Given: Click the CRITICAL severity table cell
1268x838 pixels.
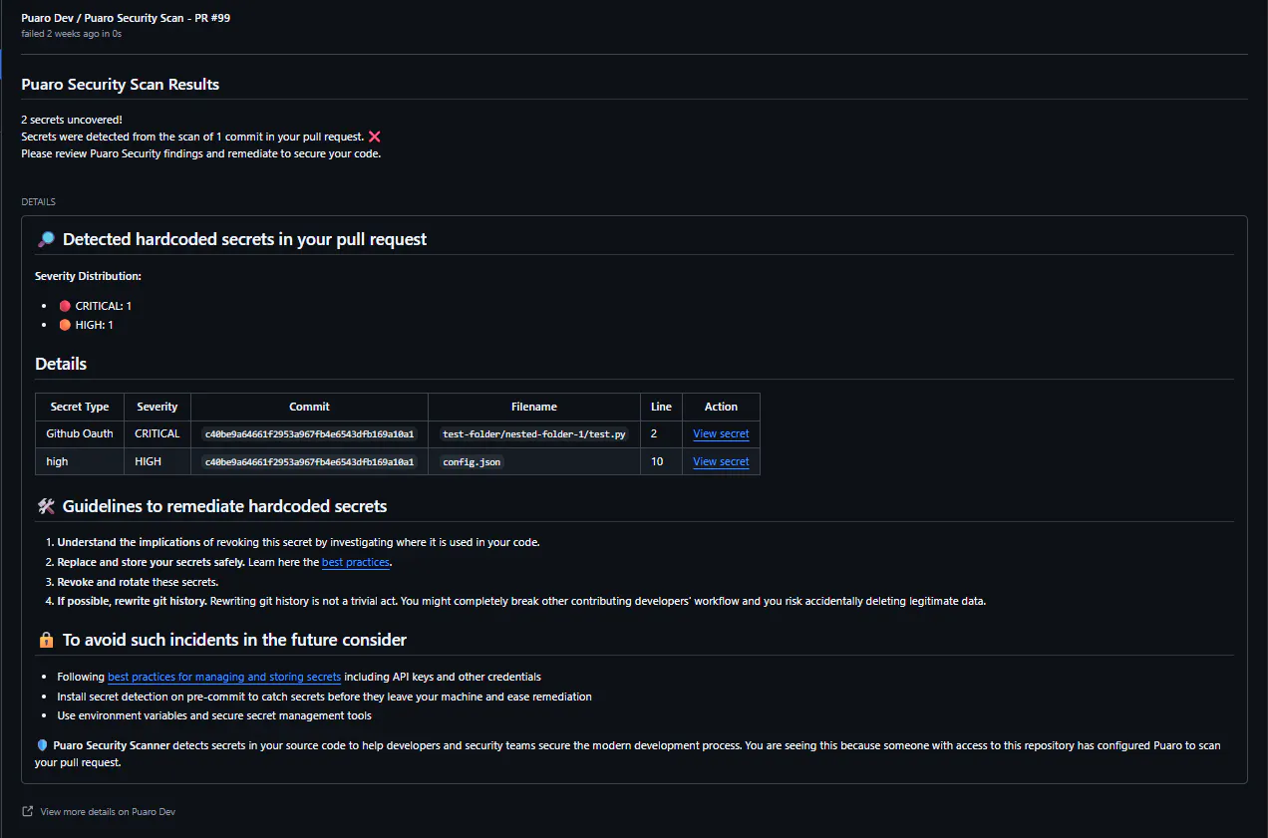Looking at the screenshot, I should point(158,433).
